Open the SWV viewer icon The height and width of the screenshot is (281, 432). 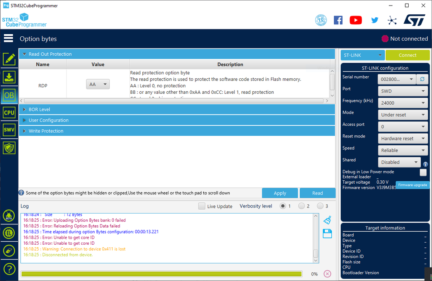(x=9, y=130)
